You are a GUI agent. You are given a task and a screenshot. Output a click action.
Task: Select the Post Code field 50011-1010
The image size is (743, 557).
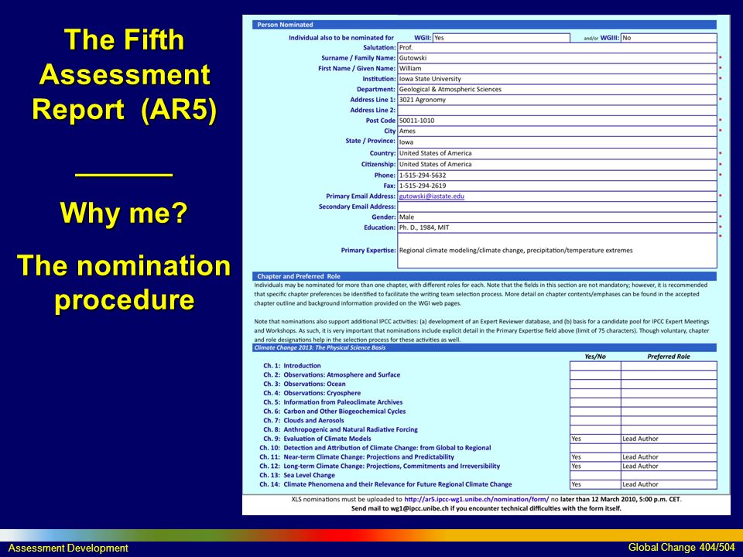556,121
